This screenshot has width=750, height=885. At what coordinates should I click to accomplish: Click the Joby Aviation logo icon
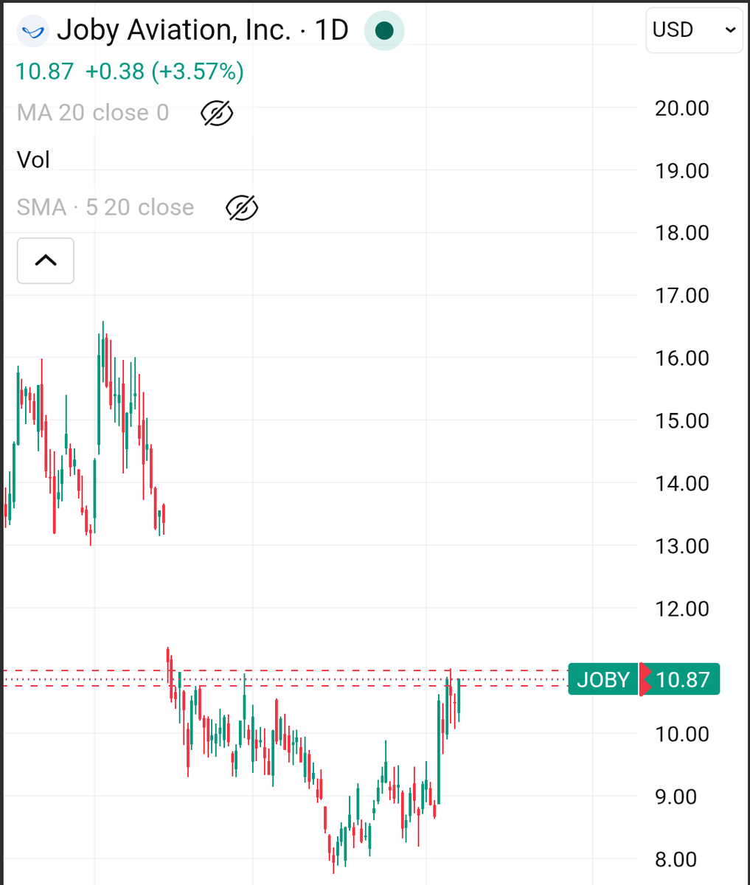tap(32, 31)
